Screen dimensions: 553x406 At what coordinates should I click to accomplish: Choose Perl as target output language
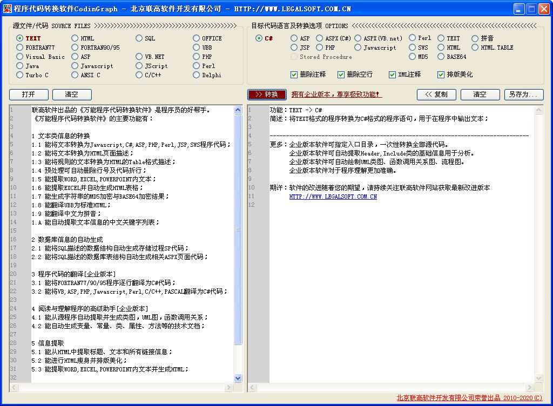tap(412, 38)
